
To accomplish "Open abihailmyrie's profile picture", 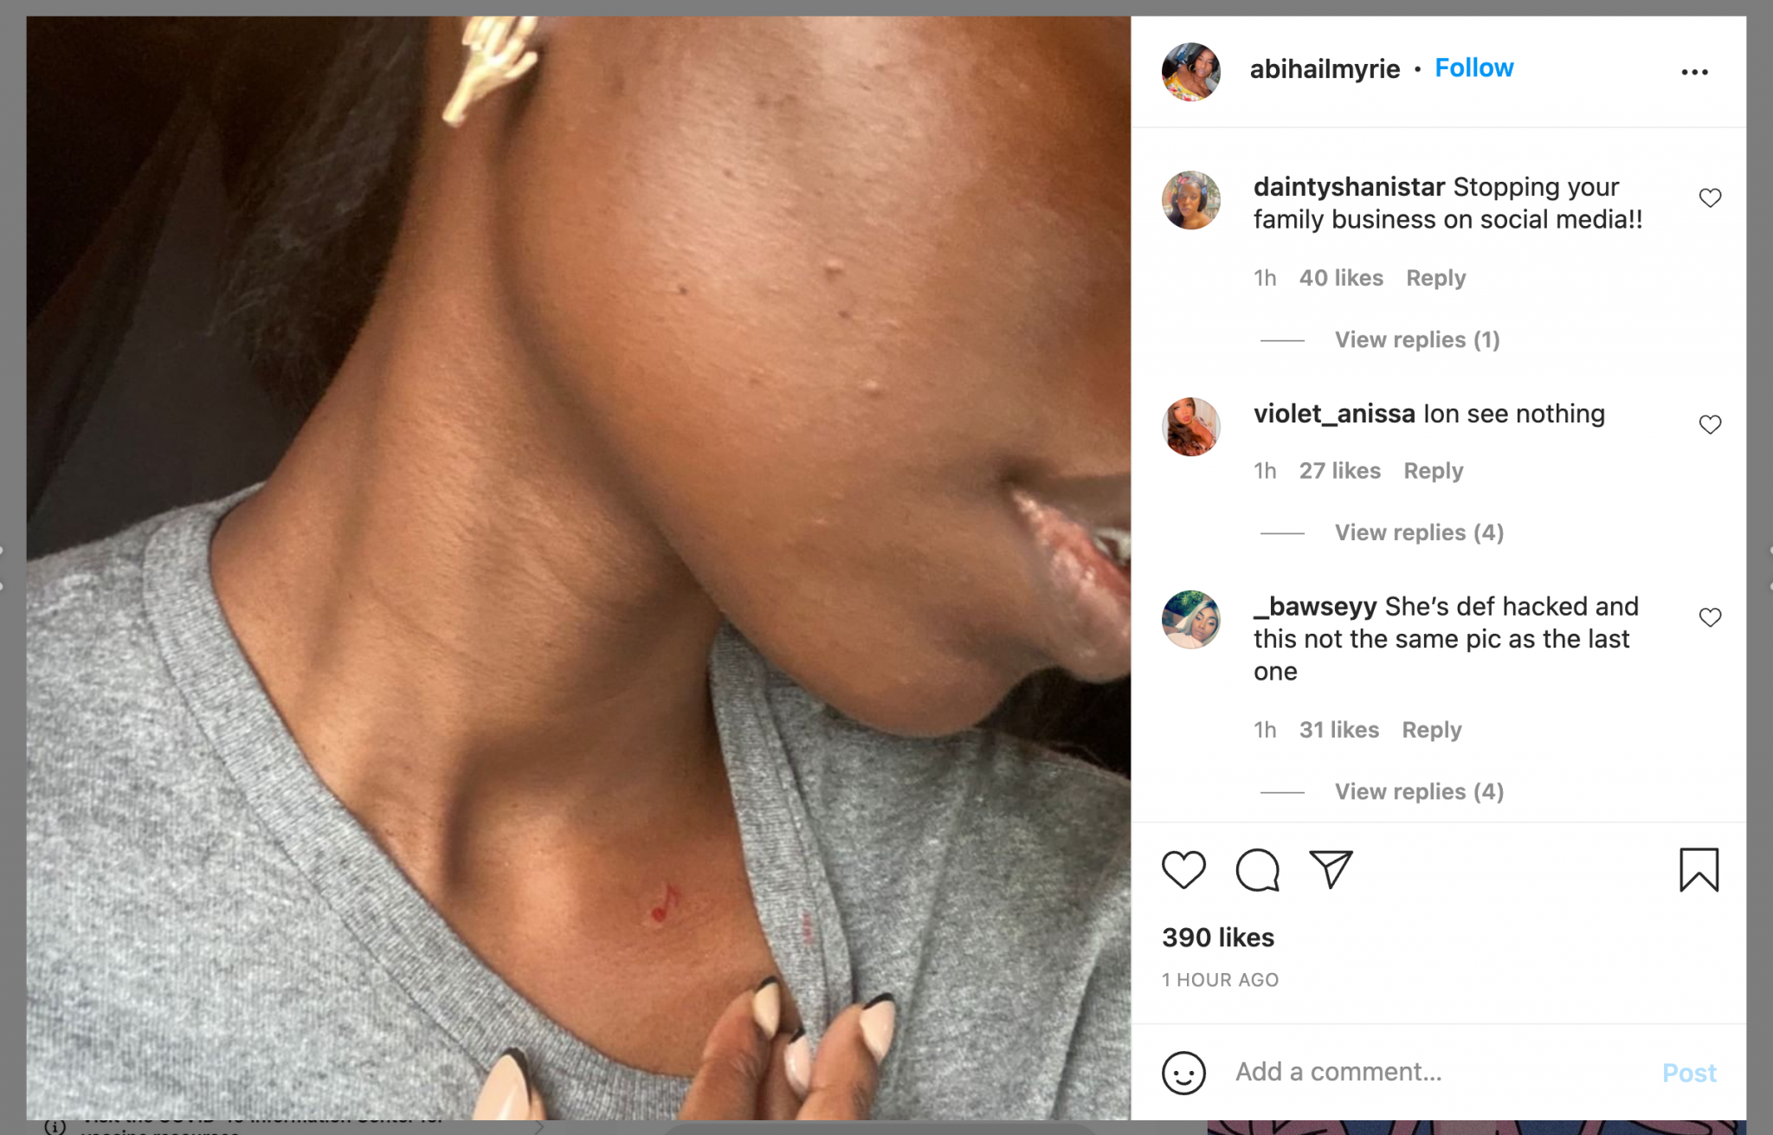I will click(1191, 71).
